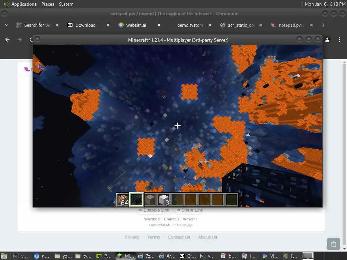
Task: Open the About Us link
Action: point(208,237)
